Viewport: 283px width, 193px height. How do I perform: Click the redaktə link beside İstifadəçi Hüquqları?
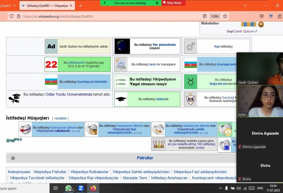[x=60, y=118]
